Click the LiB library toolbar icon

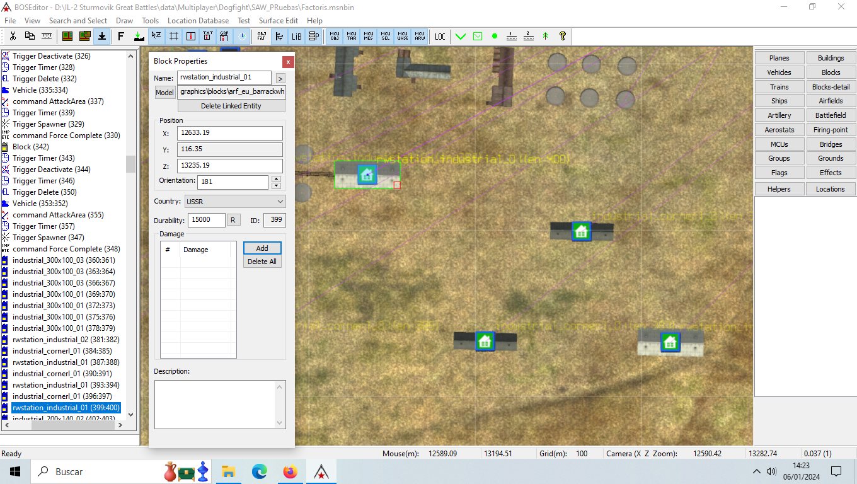296,36
